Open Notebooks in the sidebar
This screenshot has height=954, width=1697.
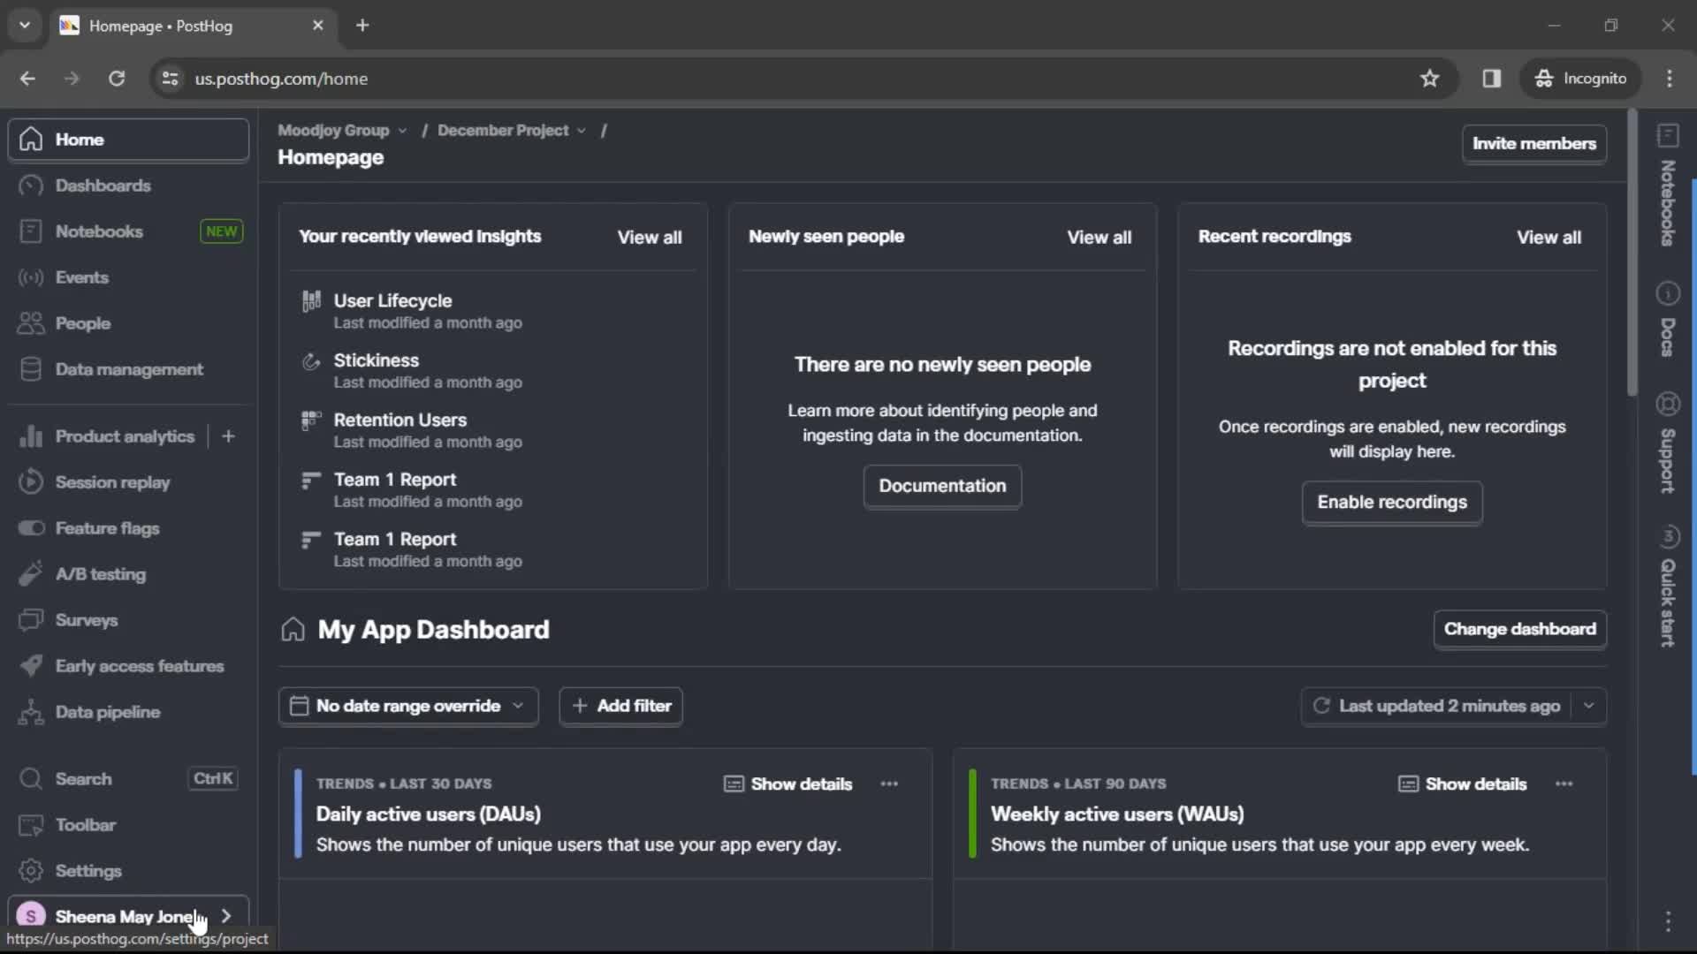pyautogui.click(x=128, y=231)
